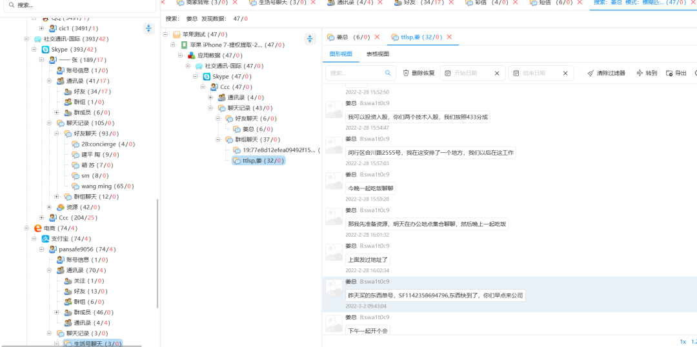697x347 pixels.
Task: Click the 删除恢复 button
Action: (419, 73)
